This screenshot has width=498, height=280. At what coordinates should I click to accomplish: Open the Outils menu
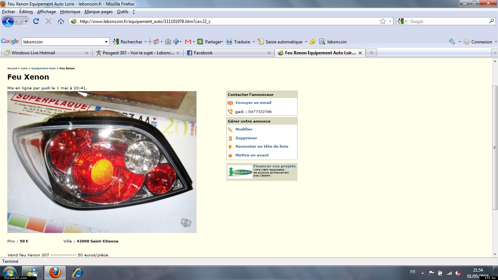click(122, 12)
